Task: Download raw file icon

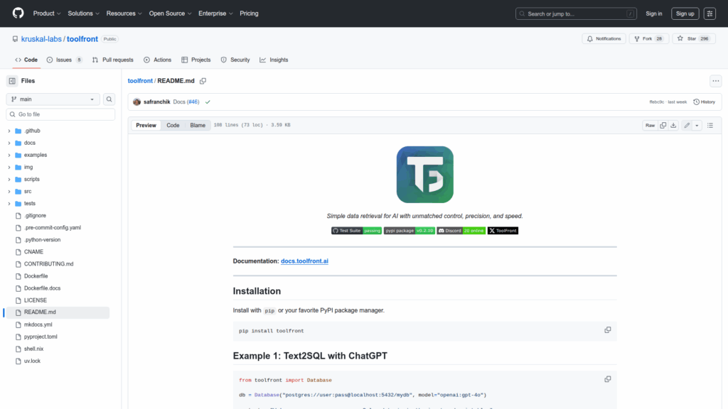Action: [673, 125]
